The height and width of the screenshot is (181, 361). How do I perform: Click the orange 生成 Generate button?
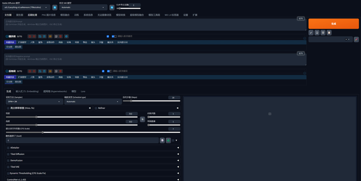click(334, 24)
